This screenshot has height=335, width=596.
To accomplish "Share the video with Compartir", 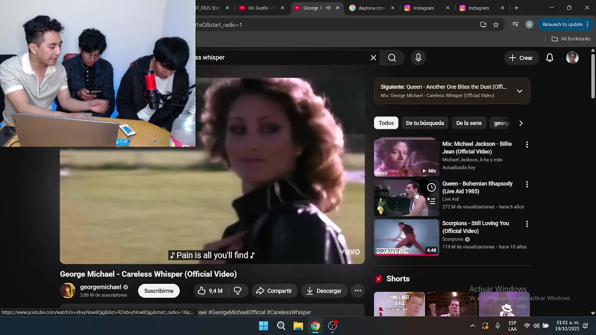I will tap(274, 291).
